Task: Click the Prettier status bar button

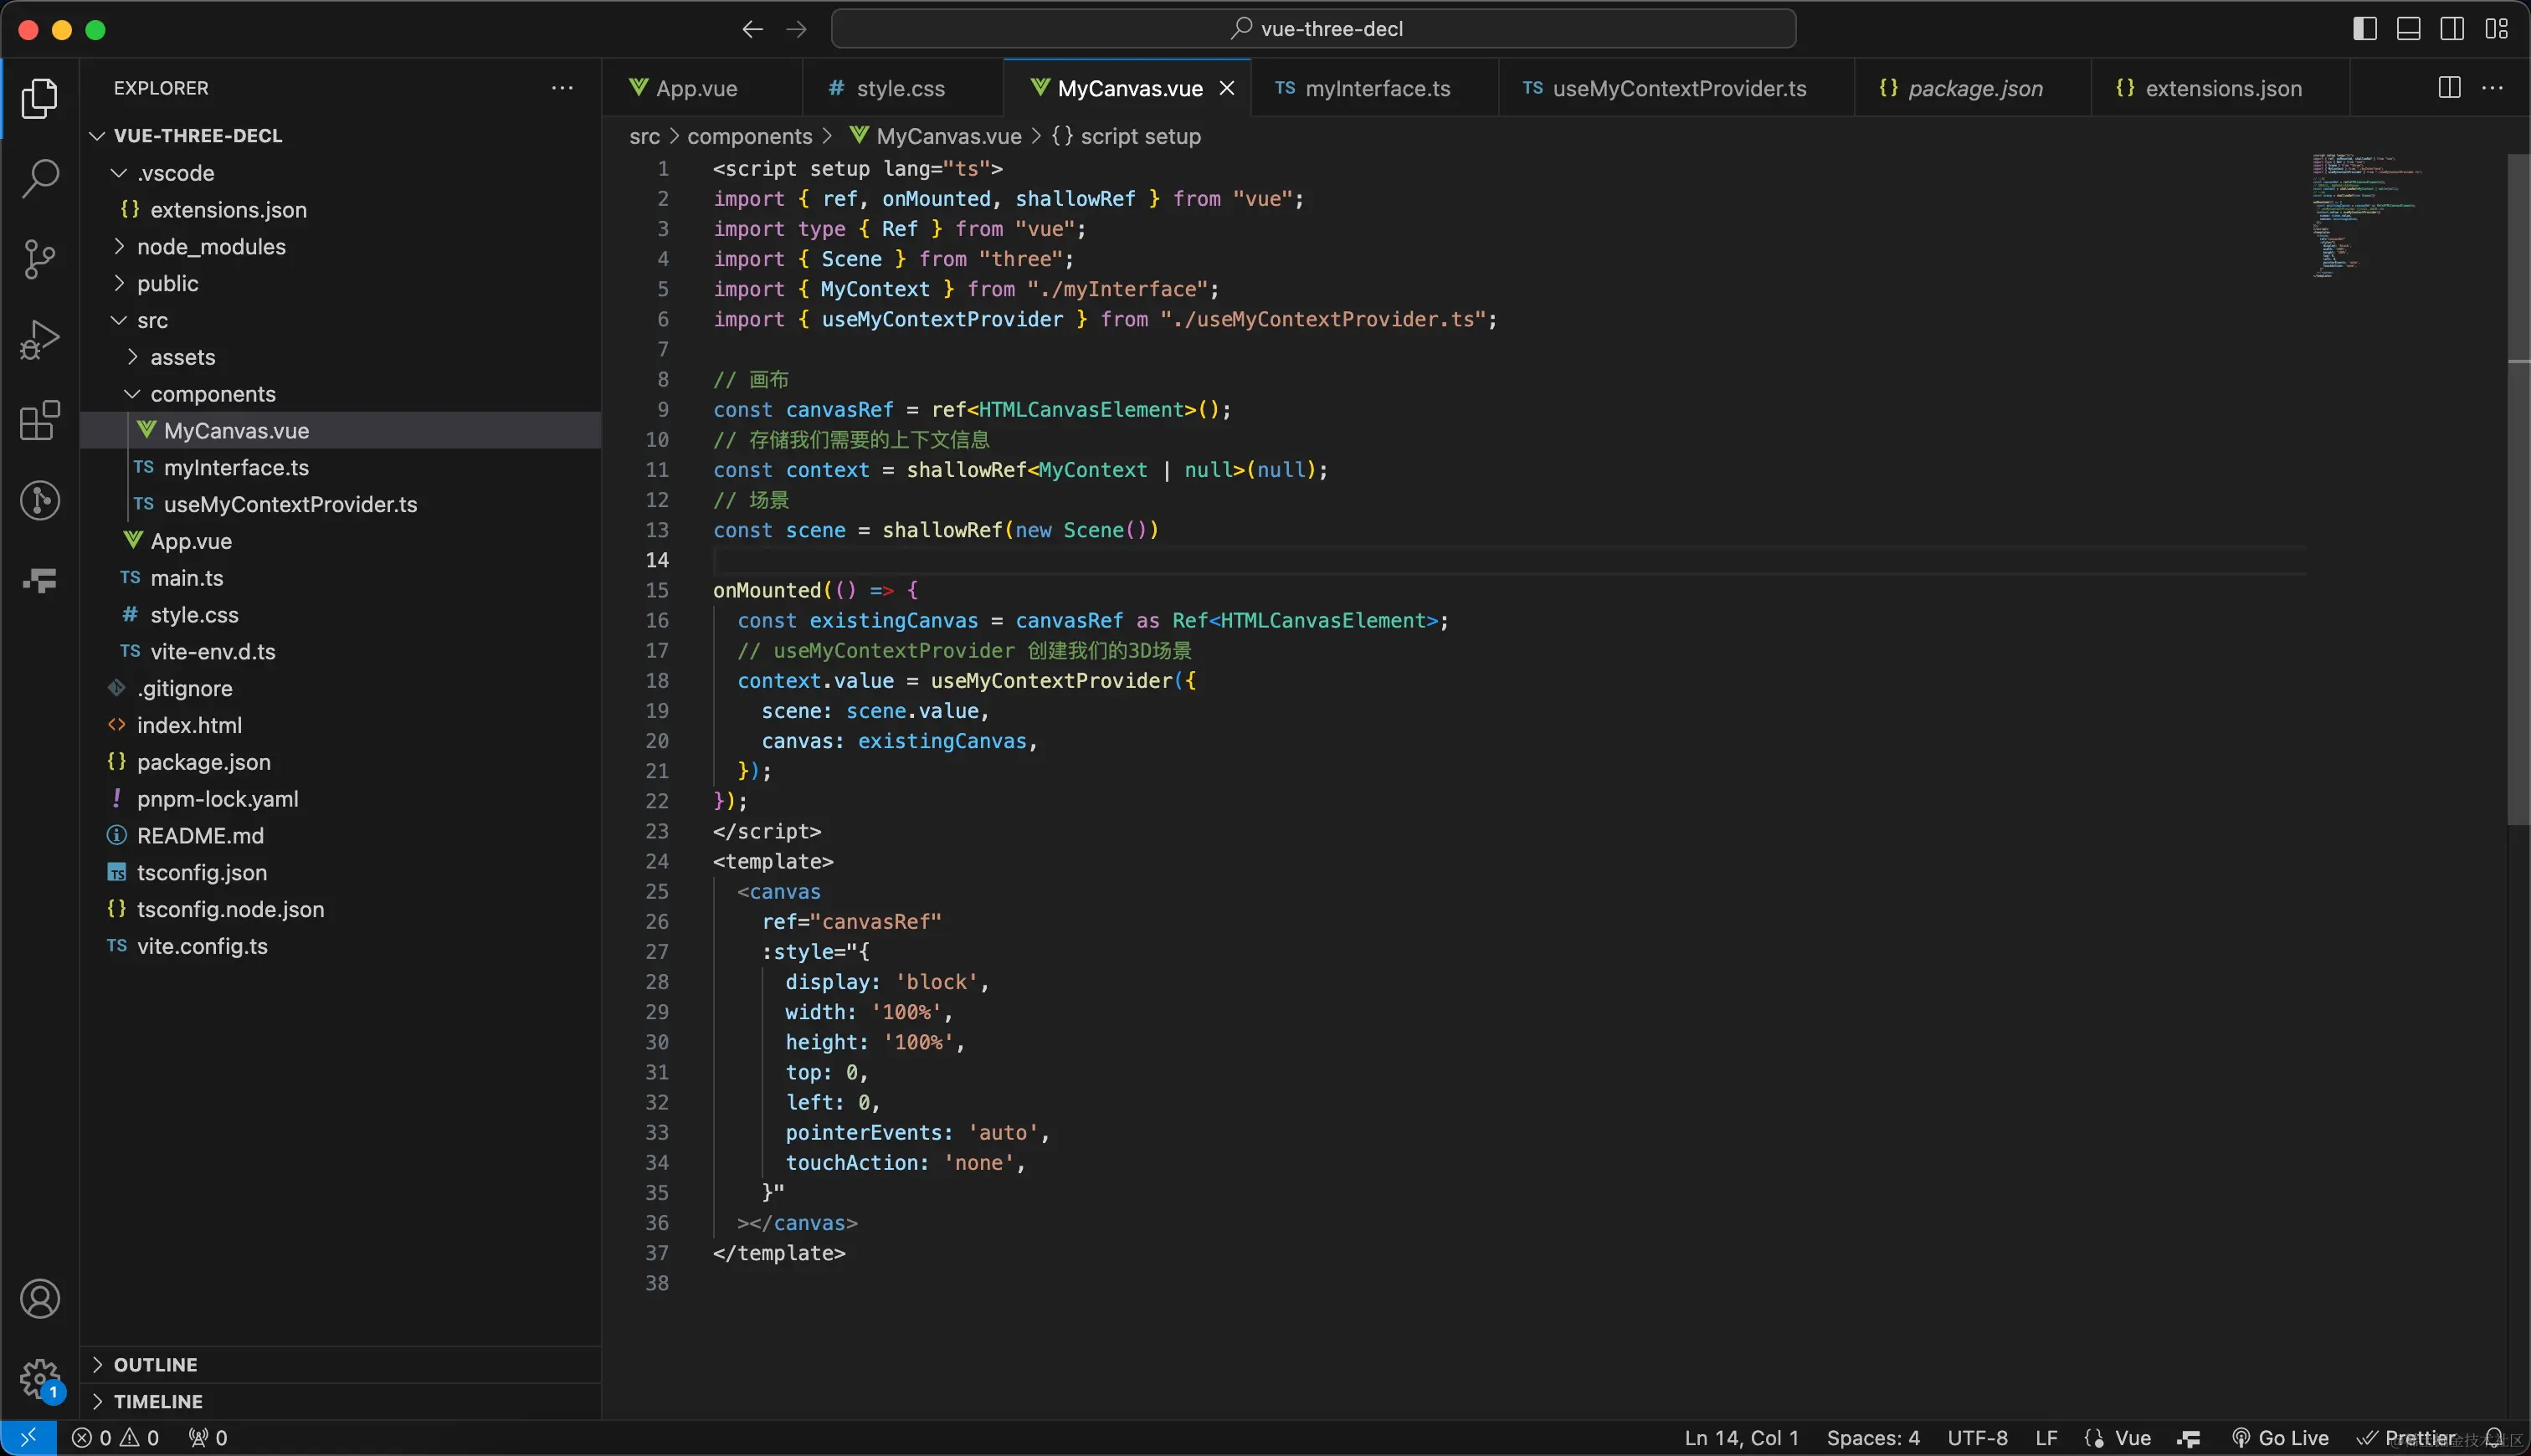Action: point(2408,1438)
